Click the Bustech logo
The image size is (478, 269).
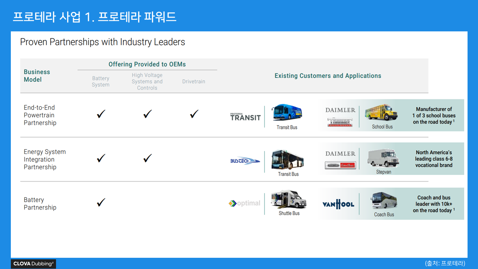coord(245,161)
